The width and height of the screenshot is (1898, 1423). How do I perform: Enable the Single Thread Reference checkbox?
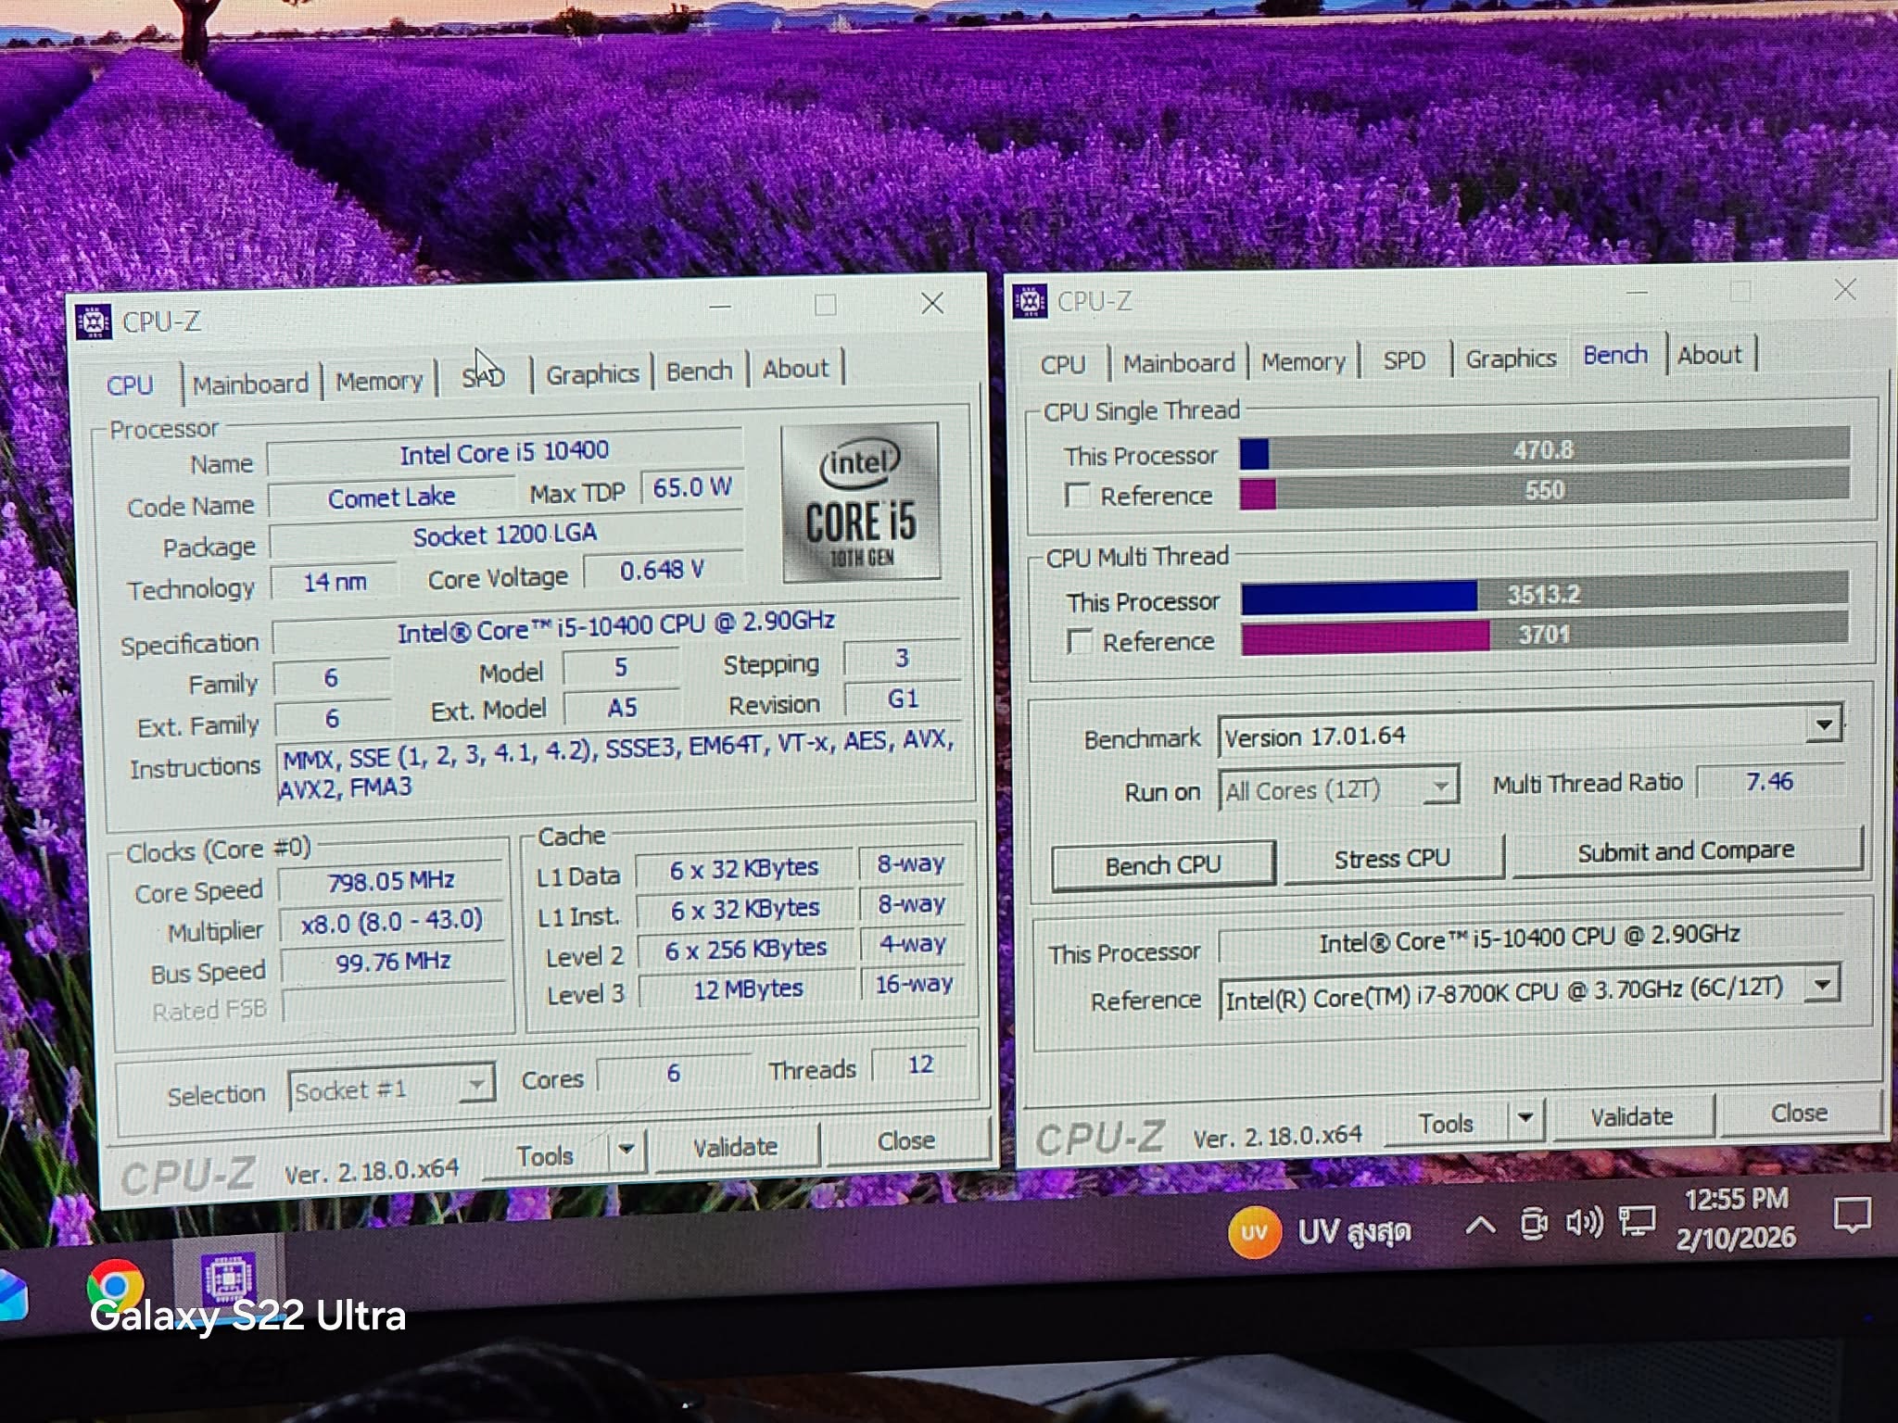1077,496
